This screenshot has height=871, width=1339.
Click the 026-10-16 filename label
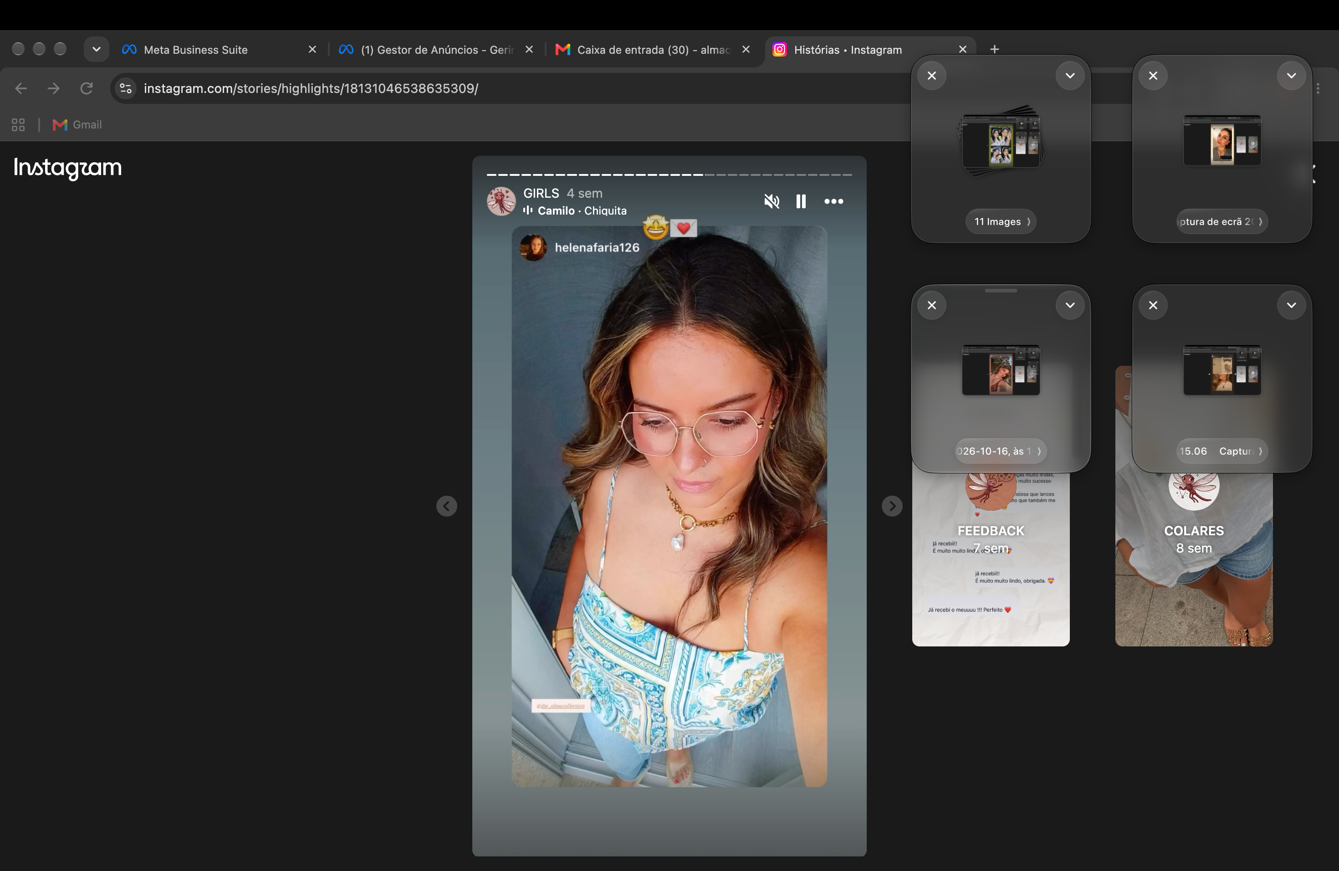pos(1001,451)
